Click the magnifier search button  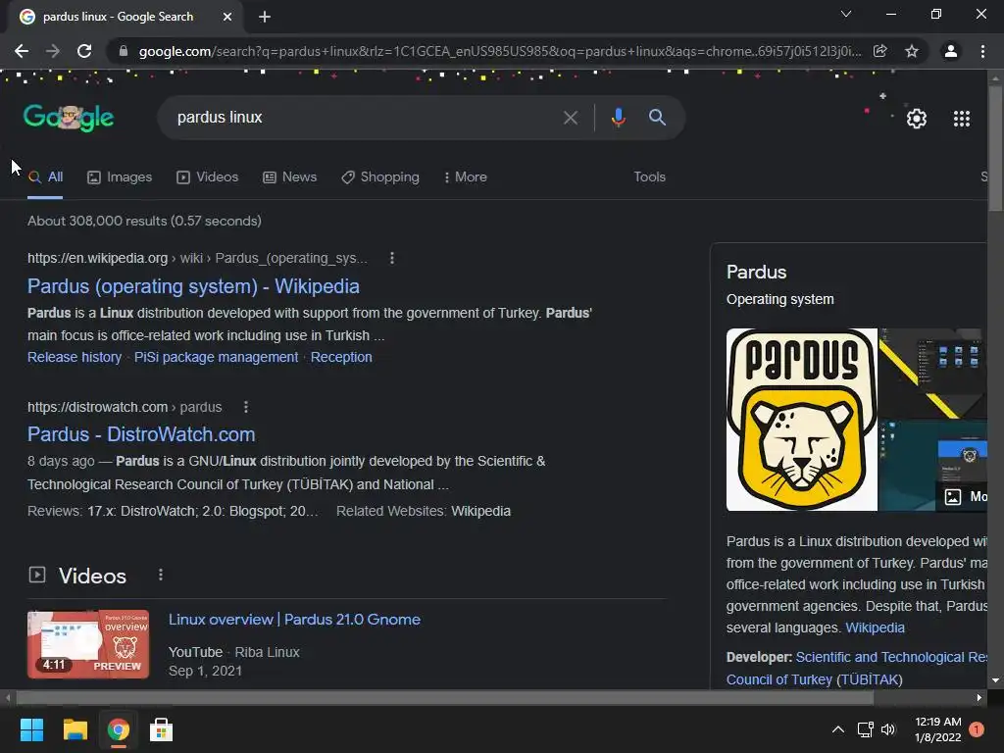point(657,118)
